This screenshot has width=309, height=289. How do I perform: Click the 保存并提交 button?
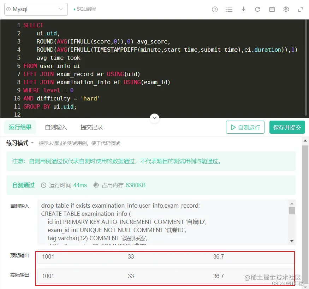[x=287, y=127]
